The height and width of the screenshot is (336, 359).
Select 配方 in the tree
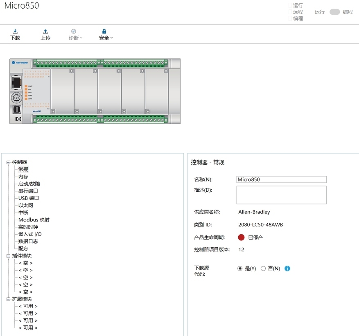tap(23, 249)
